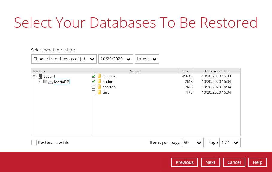Image resolution: width=272 pixels, height=172 pixels.
Task: Change the Items per page dropdown
Action: point(192,143)
